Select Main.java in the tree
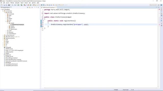This screenshot has height=91, width=163. tap(11, 32)
